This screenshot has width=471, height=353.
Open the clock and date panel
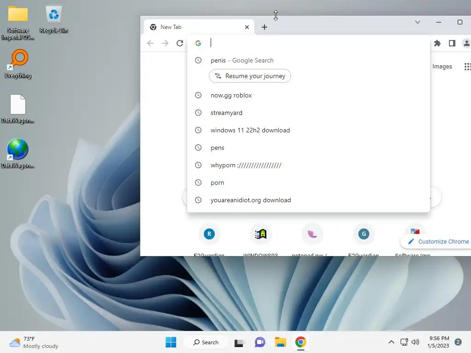438,342
